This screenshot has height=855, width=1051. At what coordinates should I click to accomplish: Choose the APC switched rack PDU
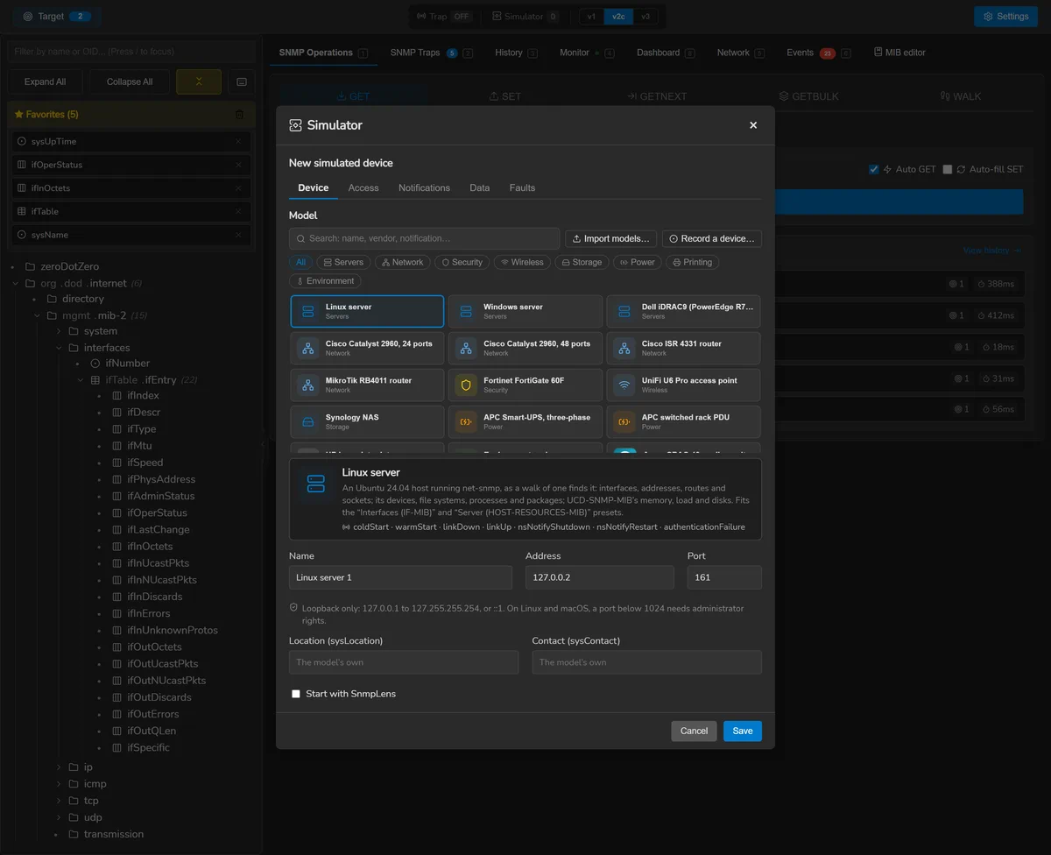[x=683, y=421]
